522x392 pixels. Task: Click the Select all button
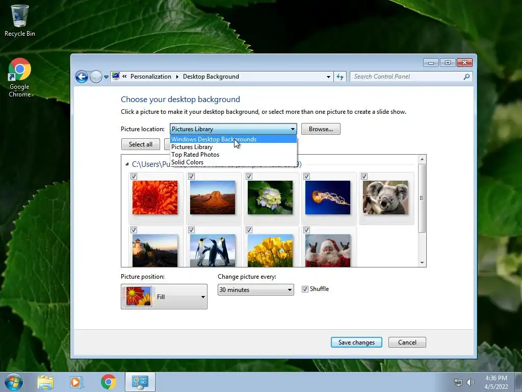pyautogui.click(x=141, y=144)
